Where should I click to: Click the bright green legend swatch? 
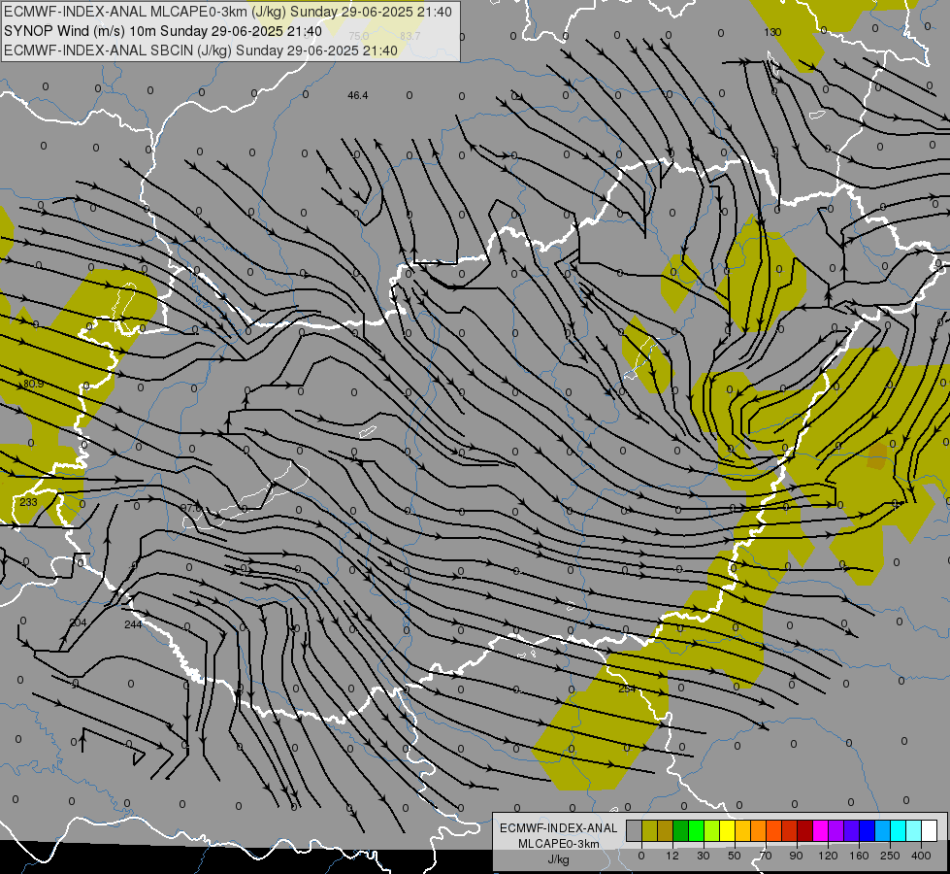[x=696, y=830]
